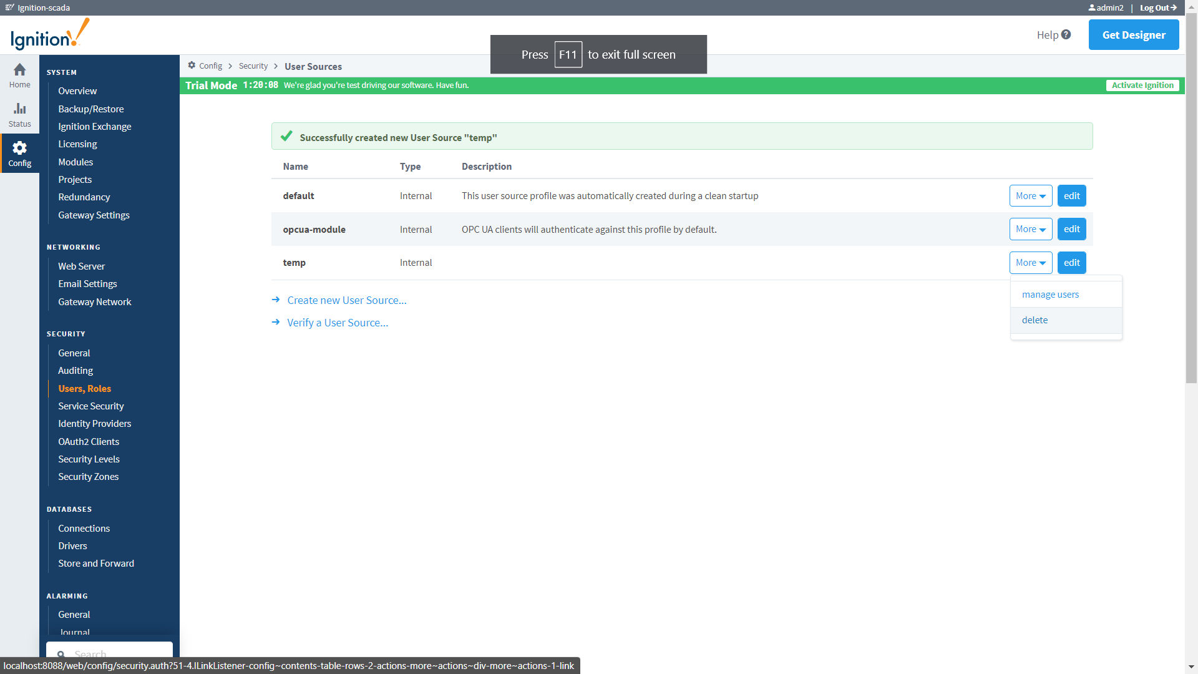Open Identity Providers page

(95, 424)
